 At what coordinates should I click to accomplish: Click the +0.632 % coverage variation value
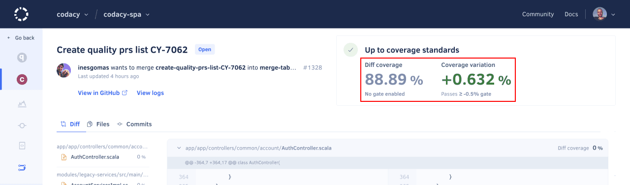pyautogui.click(x=476, y=79)
